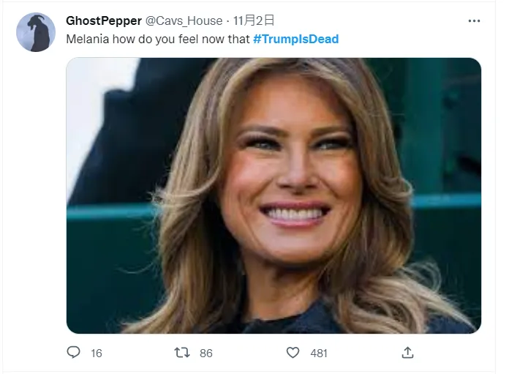Click the phrase 'feel now that' in the tweet
Viewport: 520px width, 374px height.
tap(216, 39)
